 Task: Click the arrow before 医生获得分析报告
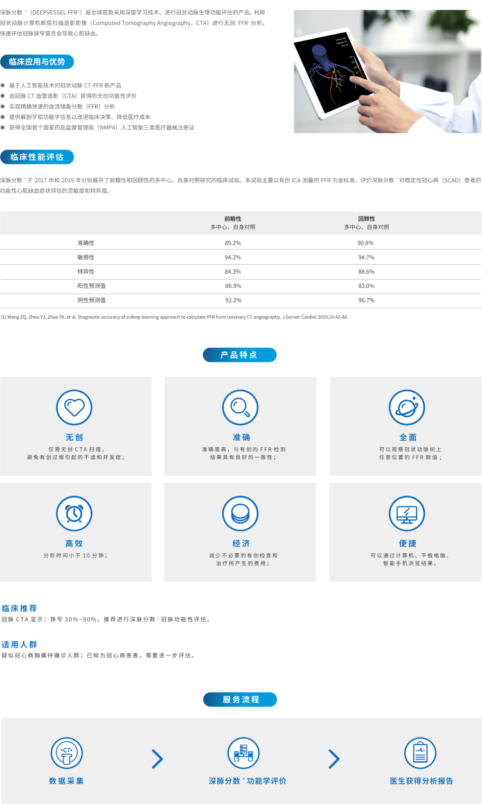(334, 759)
